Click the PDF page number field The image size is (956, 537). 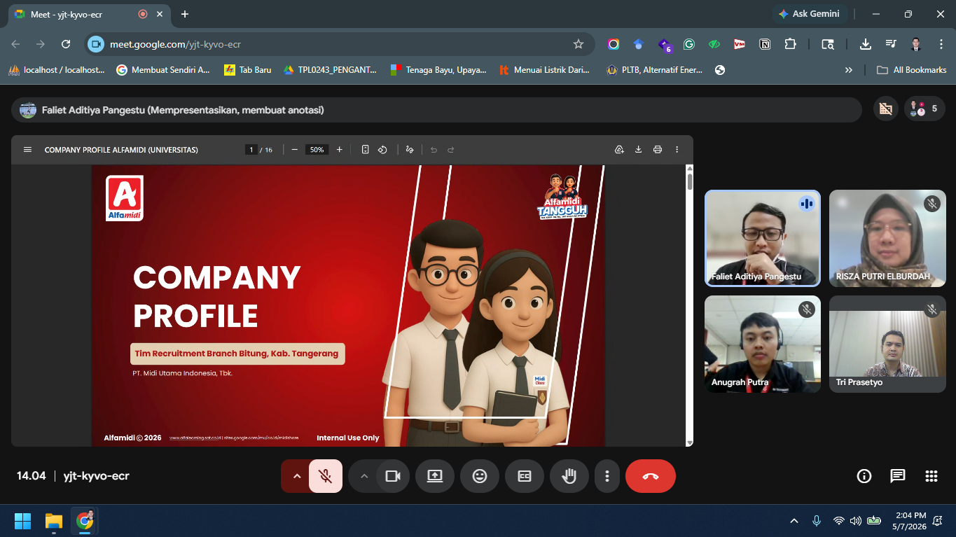pos(251,150)
